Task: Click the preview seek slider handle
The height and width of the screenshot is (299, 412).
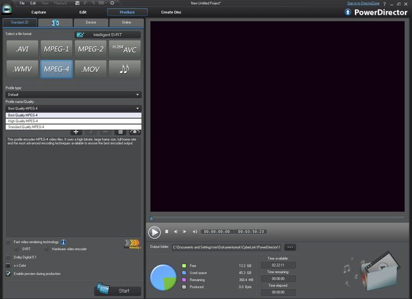Action: click(151, 218)
